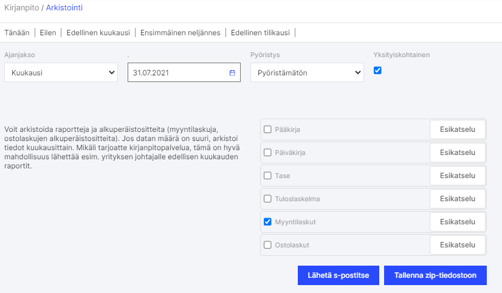Screen dimensions: 502x293
Task: Enable the Pääkirja checkbox
Action: (267, 129)
